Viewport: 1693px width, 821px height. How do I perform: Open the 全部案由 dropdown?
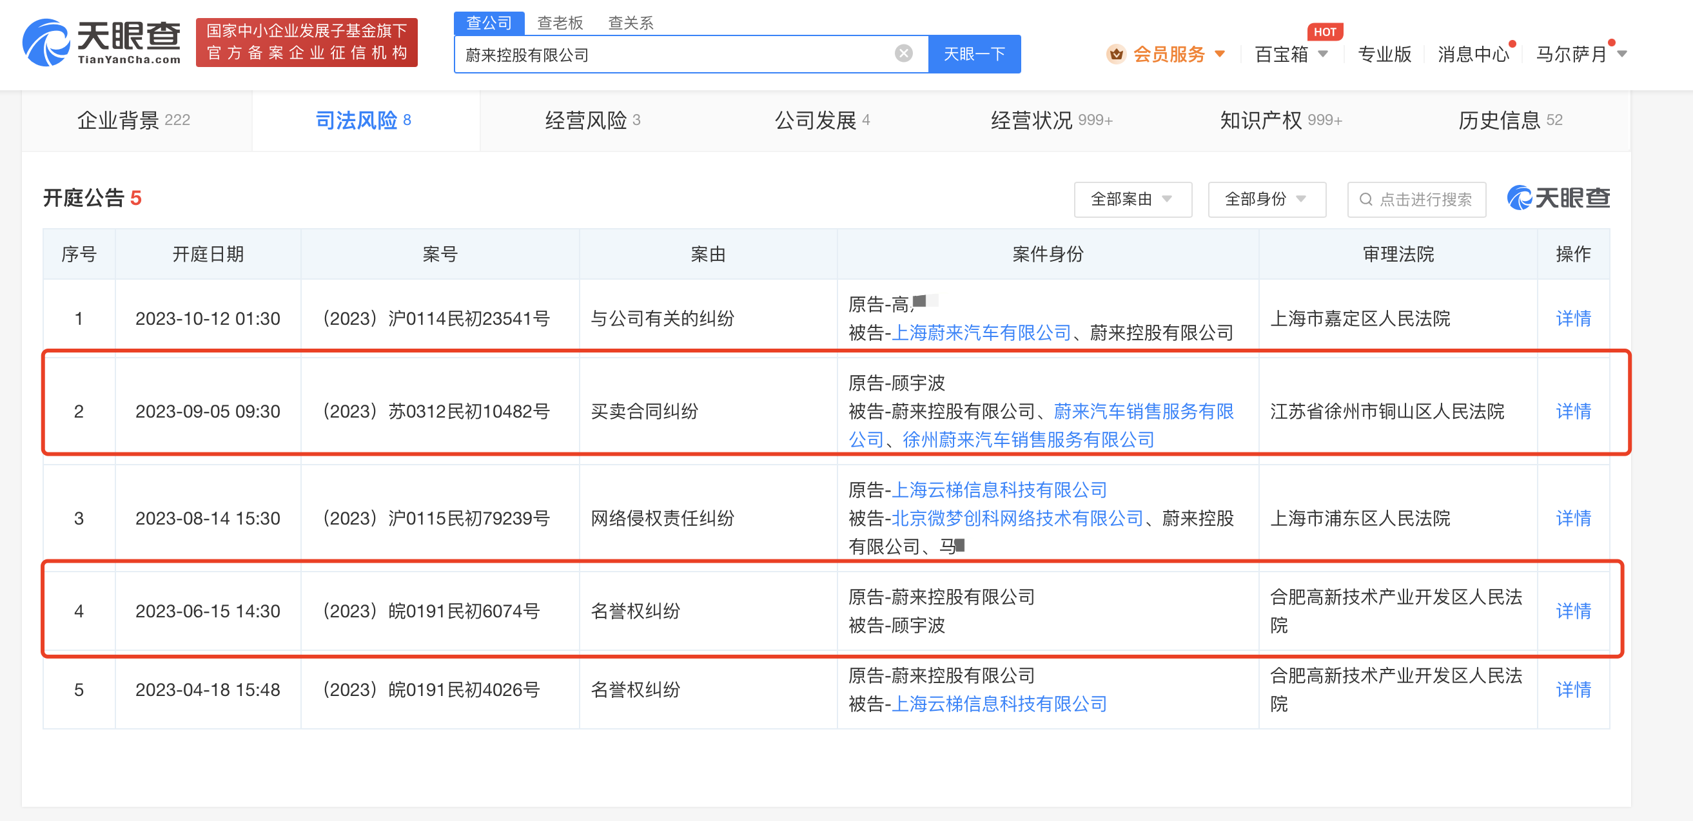pyautogui.click(x=1132, y=199)
